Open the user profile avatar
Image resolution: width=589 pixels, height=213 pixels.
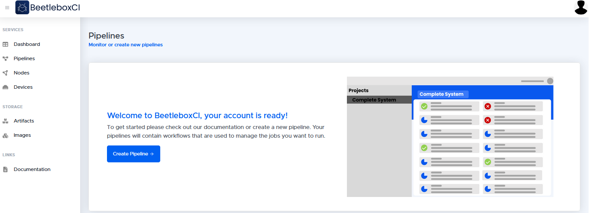[581, 7]
